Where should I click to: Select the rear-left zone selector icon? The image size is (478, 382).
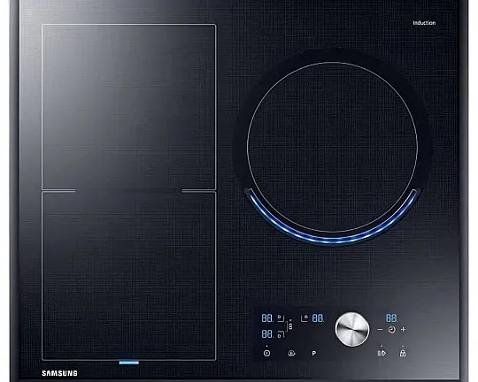281,318
